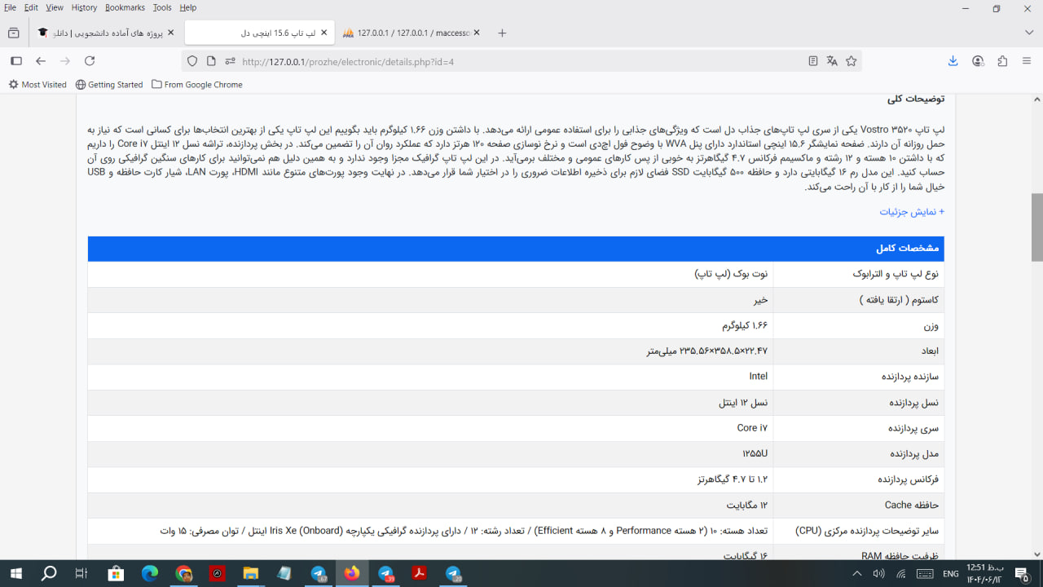The image size is (1043, 587).
Task: Select the Core i۷ series value
Action: [752, 428]
